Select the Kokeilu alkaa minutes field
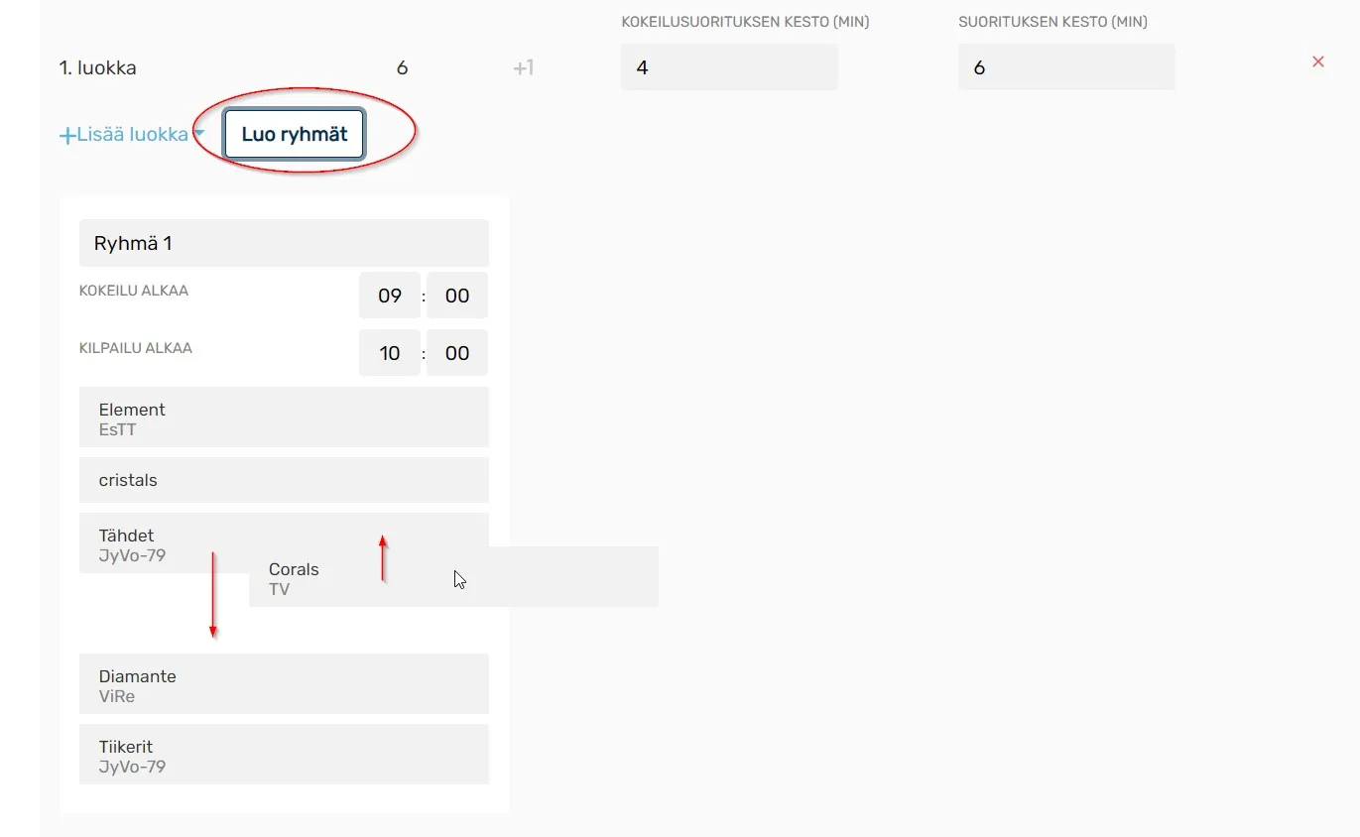The width and height of the screenshot is (1360, 837). pyautogui.click(x=457, y=296)
